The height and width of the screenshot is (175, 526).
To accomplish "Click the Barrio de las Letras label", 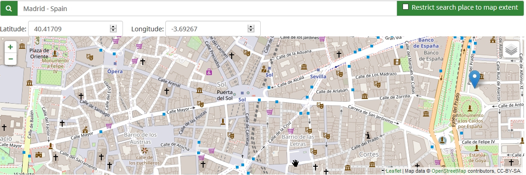I will 298,140.
